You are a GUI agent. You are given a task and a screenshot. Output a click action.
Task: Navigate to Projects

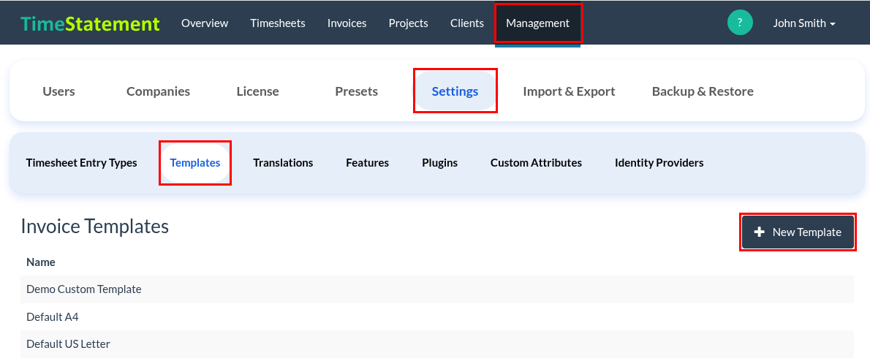[x=409, y=23]
